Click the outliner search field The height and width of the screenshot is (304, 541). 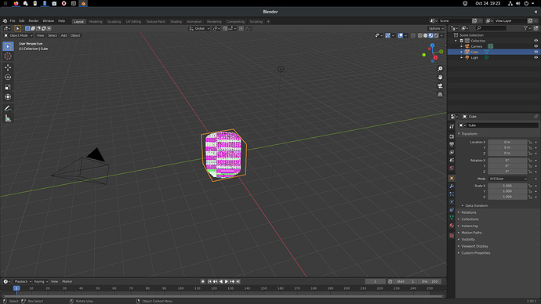click(x=492, y=28)
